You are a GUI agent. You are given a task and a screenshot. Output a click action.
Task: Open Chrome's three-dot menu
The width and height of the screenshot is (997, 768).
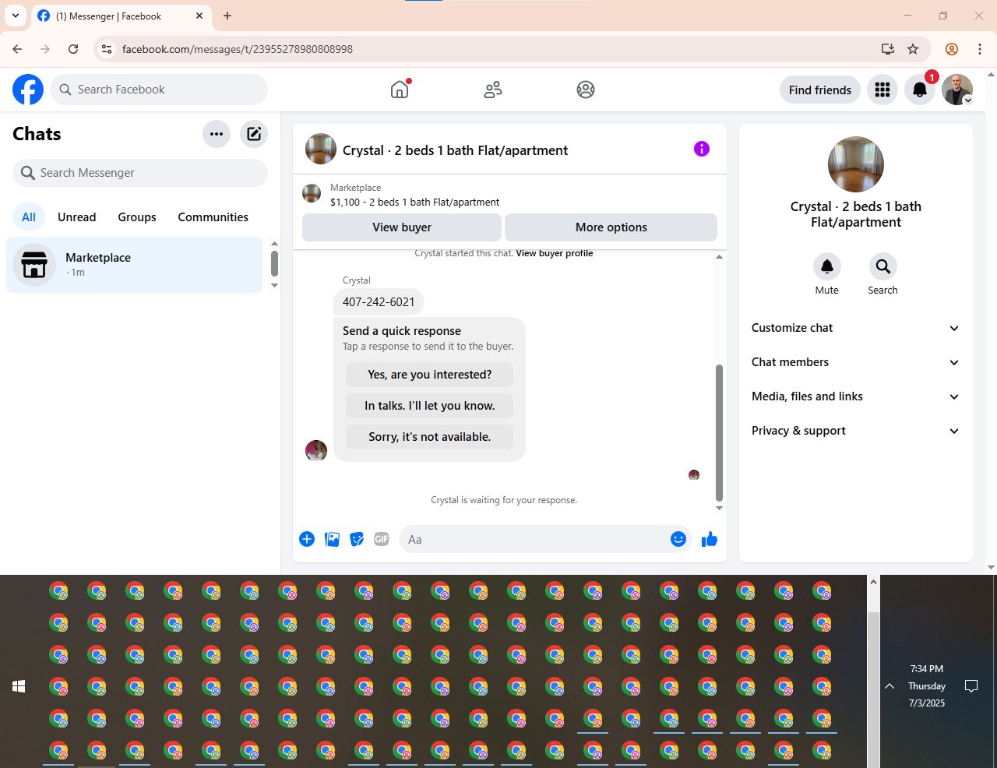pyautogui.click(x=980, y=49)
